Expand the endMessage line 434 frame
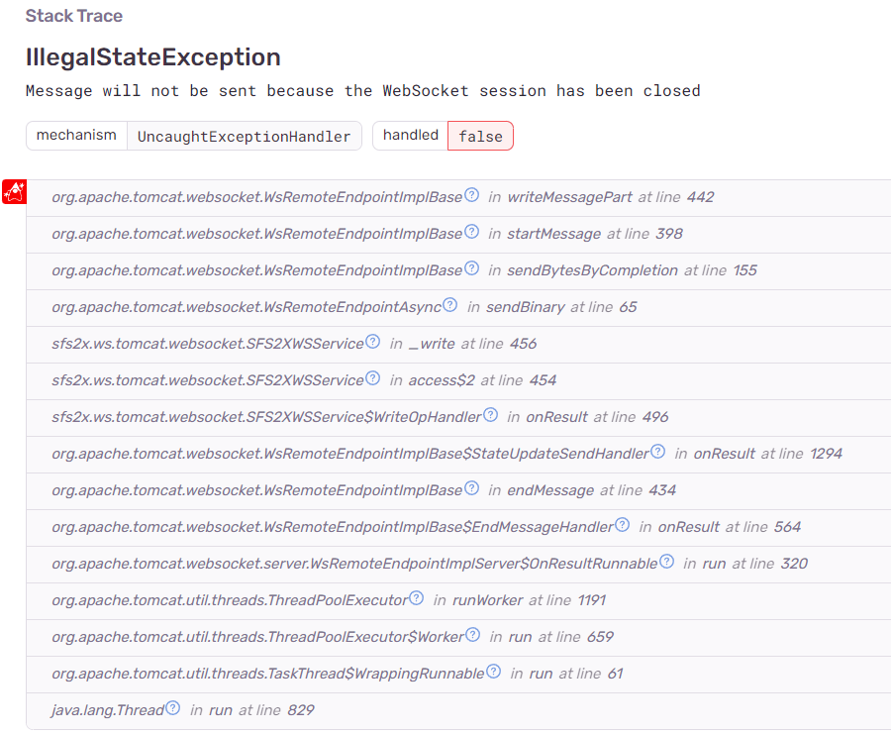This screenshot has width=891, height=734. pyautogui.click(x=455, y=490)
